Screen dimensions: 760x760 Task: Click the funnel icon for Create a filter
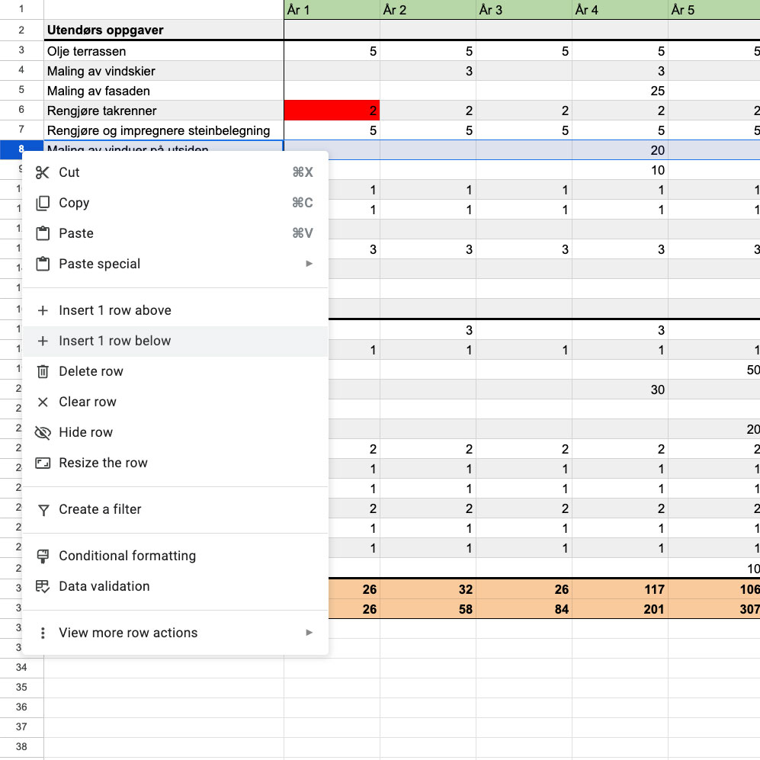[x=43, y=509]
